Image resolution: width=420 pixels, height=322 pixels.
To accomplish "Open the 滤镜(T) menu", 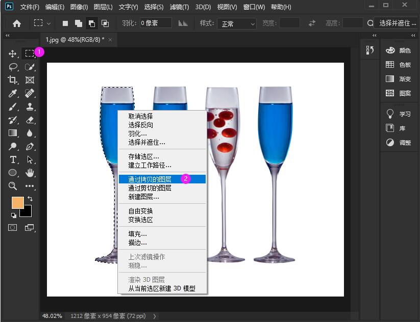I will click(179, 7).
